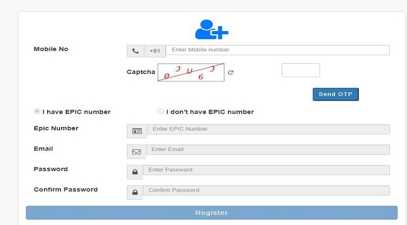
Task: Click the phone icon beside mobile field
Action: click(x=136, y=51)
